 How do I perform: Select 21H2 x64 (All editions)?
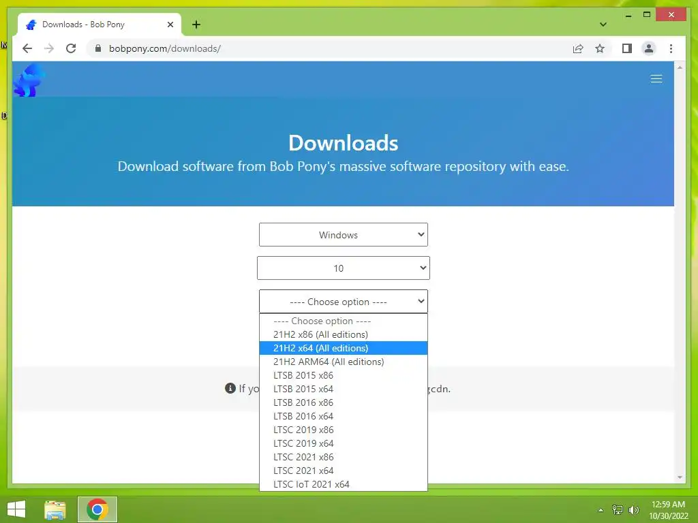pyautogui.click(x=344, y=348)
